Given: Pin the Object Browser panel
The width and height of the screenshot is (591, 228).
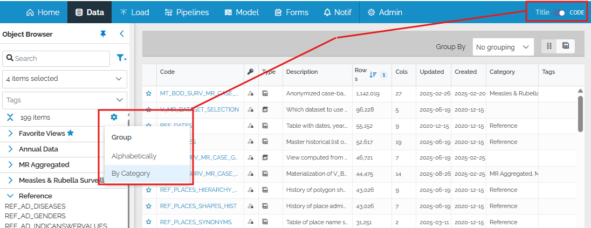Looking at the screenshot, I should tap(103, 34).
